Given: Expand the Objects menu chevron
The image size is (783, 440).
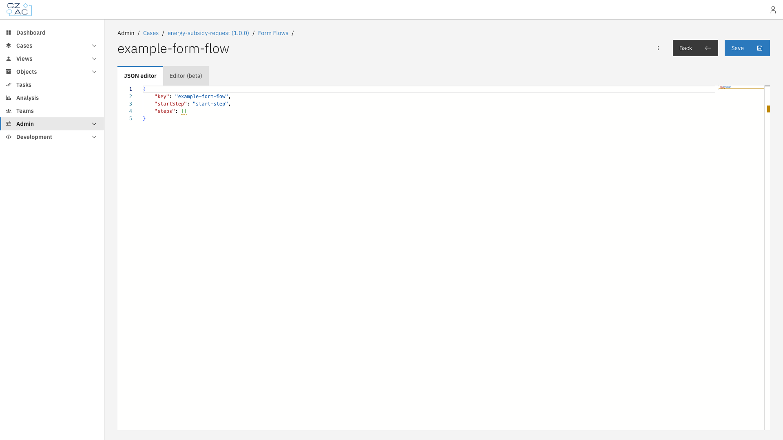Looking at the screenshot, I should [x=94, y=72].
